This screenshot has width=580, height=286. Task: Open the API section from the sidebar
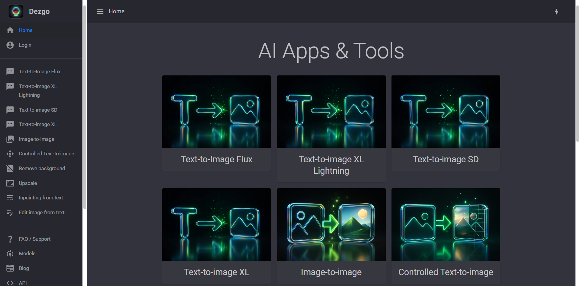coord(23,283)
